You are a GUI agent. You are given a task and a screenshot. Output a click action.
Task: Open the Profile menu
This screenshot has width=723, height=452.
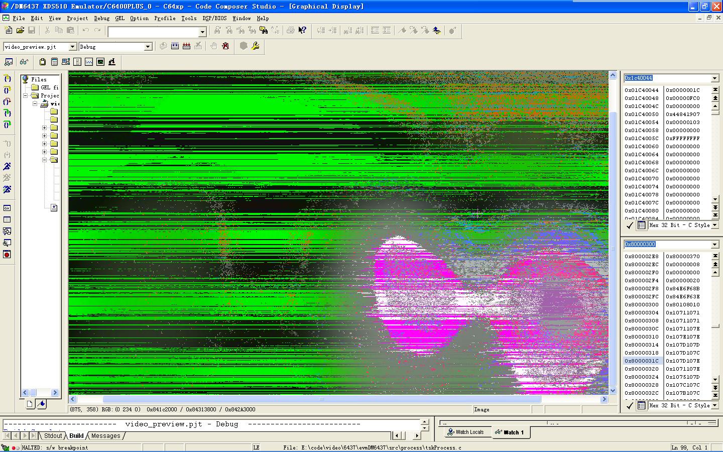click(x=165, y=18)
